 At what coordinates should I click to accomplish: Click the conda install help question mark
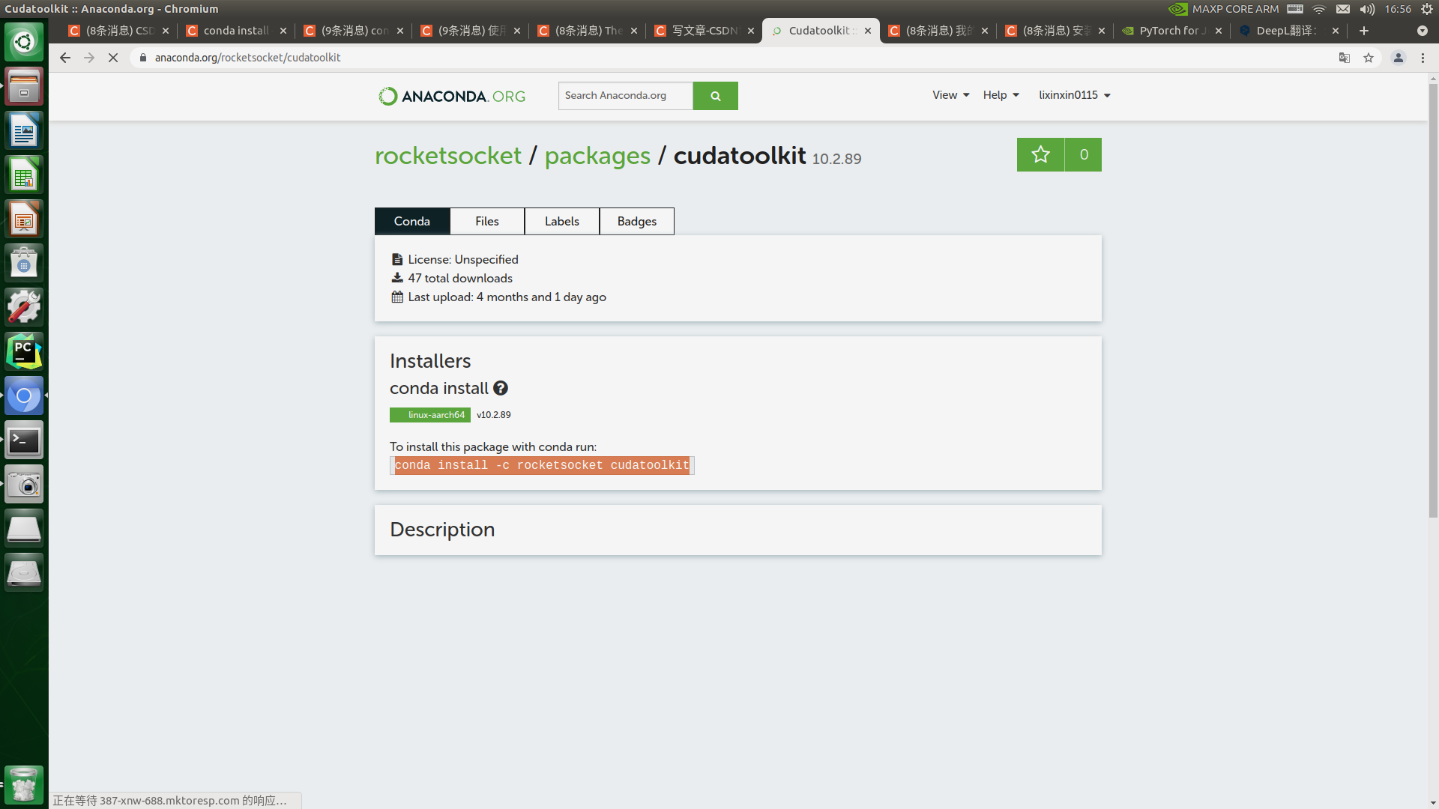click(501, 388)
